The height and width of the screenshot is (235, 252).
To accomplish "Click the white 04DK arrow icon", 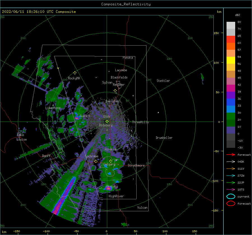I will click(x=231, y=162).
